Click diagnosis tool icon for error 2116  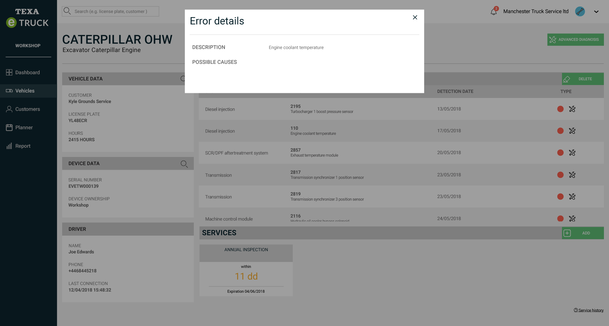click(x=572, y=218)
